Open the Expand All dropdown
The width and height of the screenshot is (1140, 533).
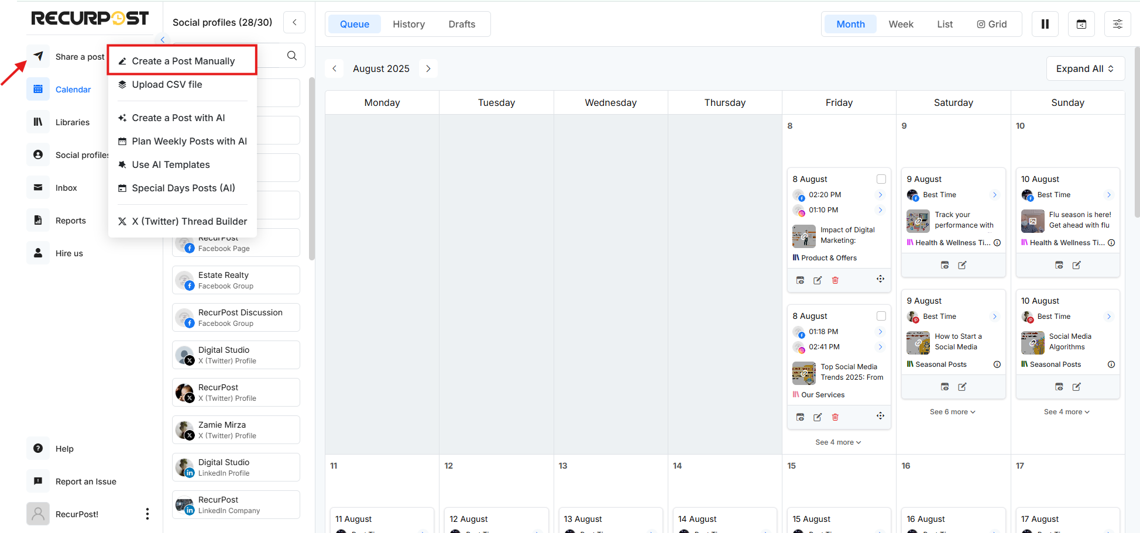point(1085,68)
